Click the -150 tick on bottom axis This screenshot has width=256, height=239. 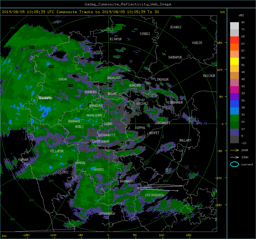coord(26,235)
